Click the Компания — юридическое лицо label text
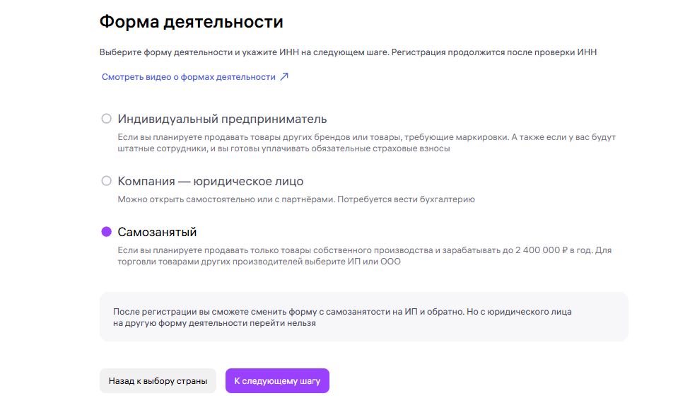Screen dimensions: 690x403 (211, 181)
